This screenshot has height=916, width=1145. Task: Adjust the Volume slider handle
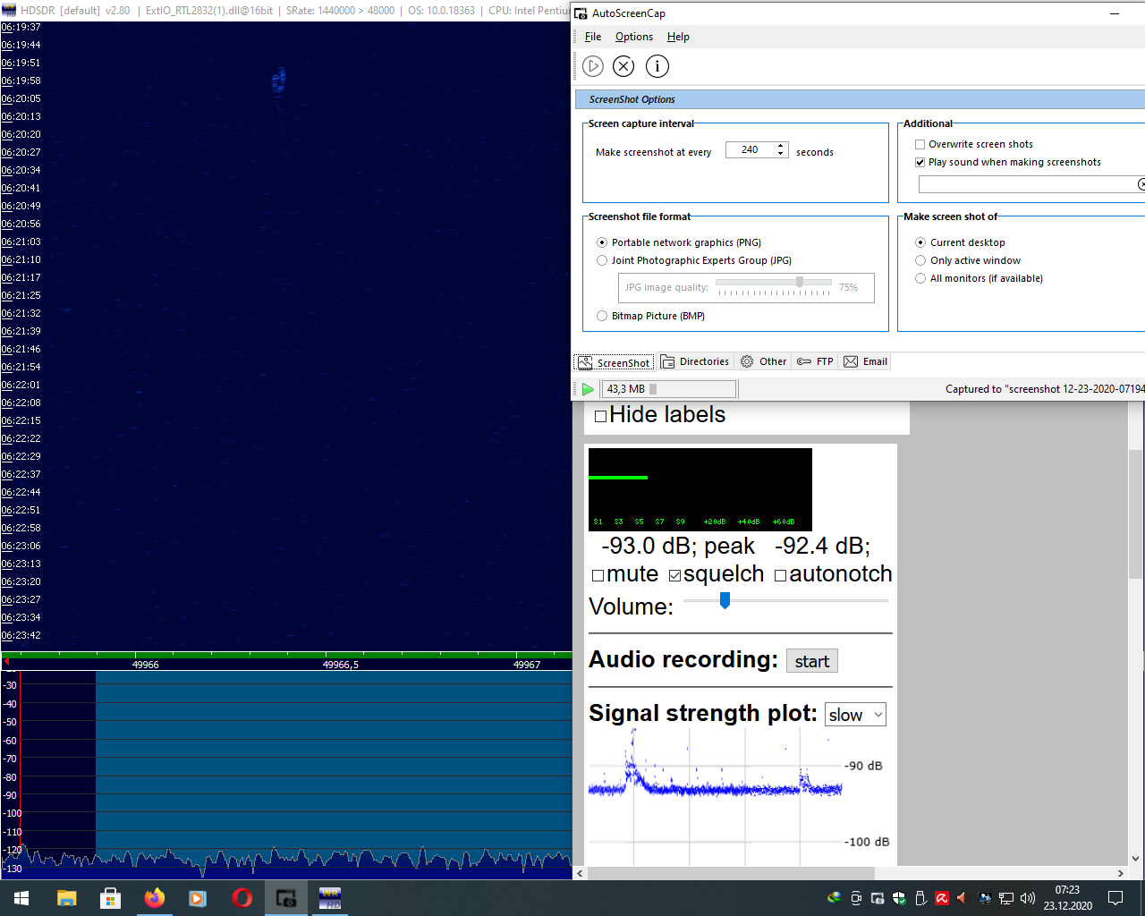[x=725, y=600]
